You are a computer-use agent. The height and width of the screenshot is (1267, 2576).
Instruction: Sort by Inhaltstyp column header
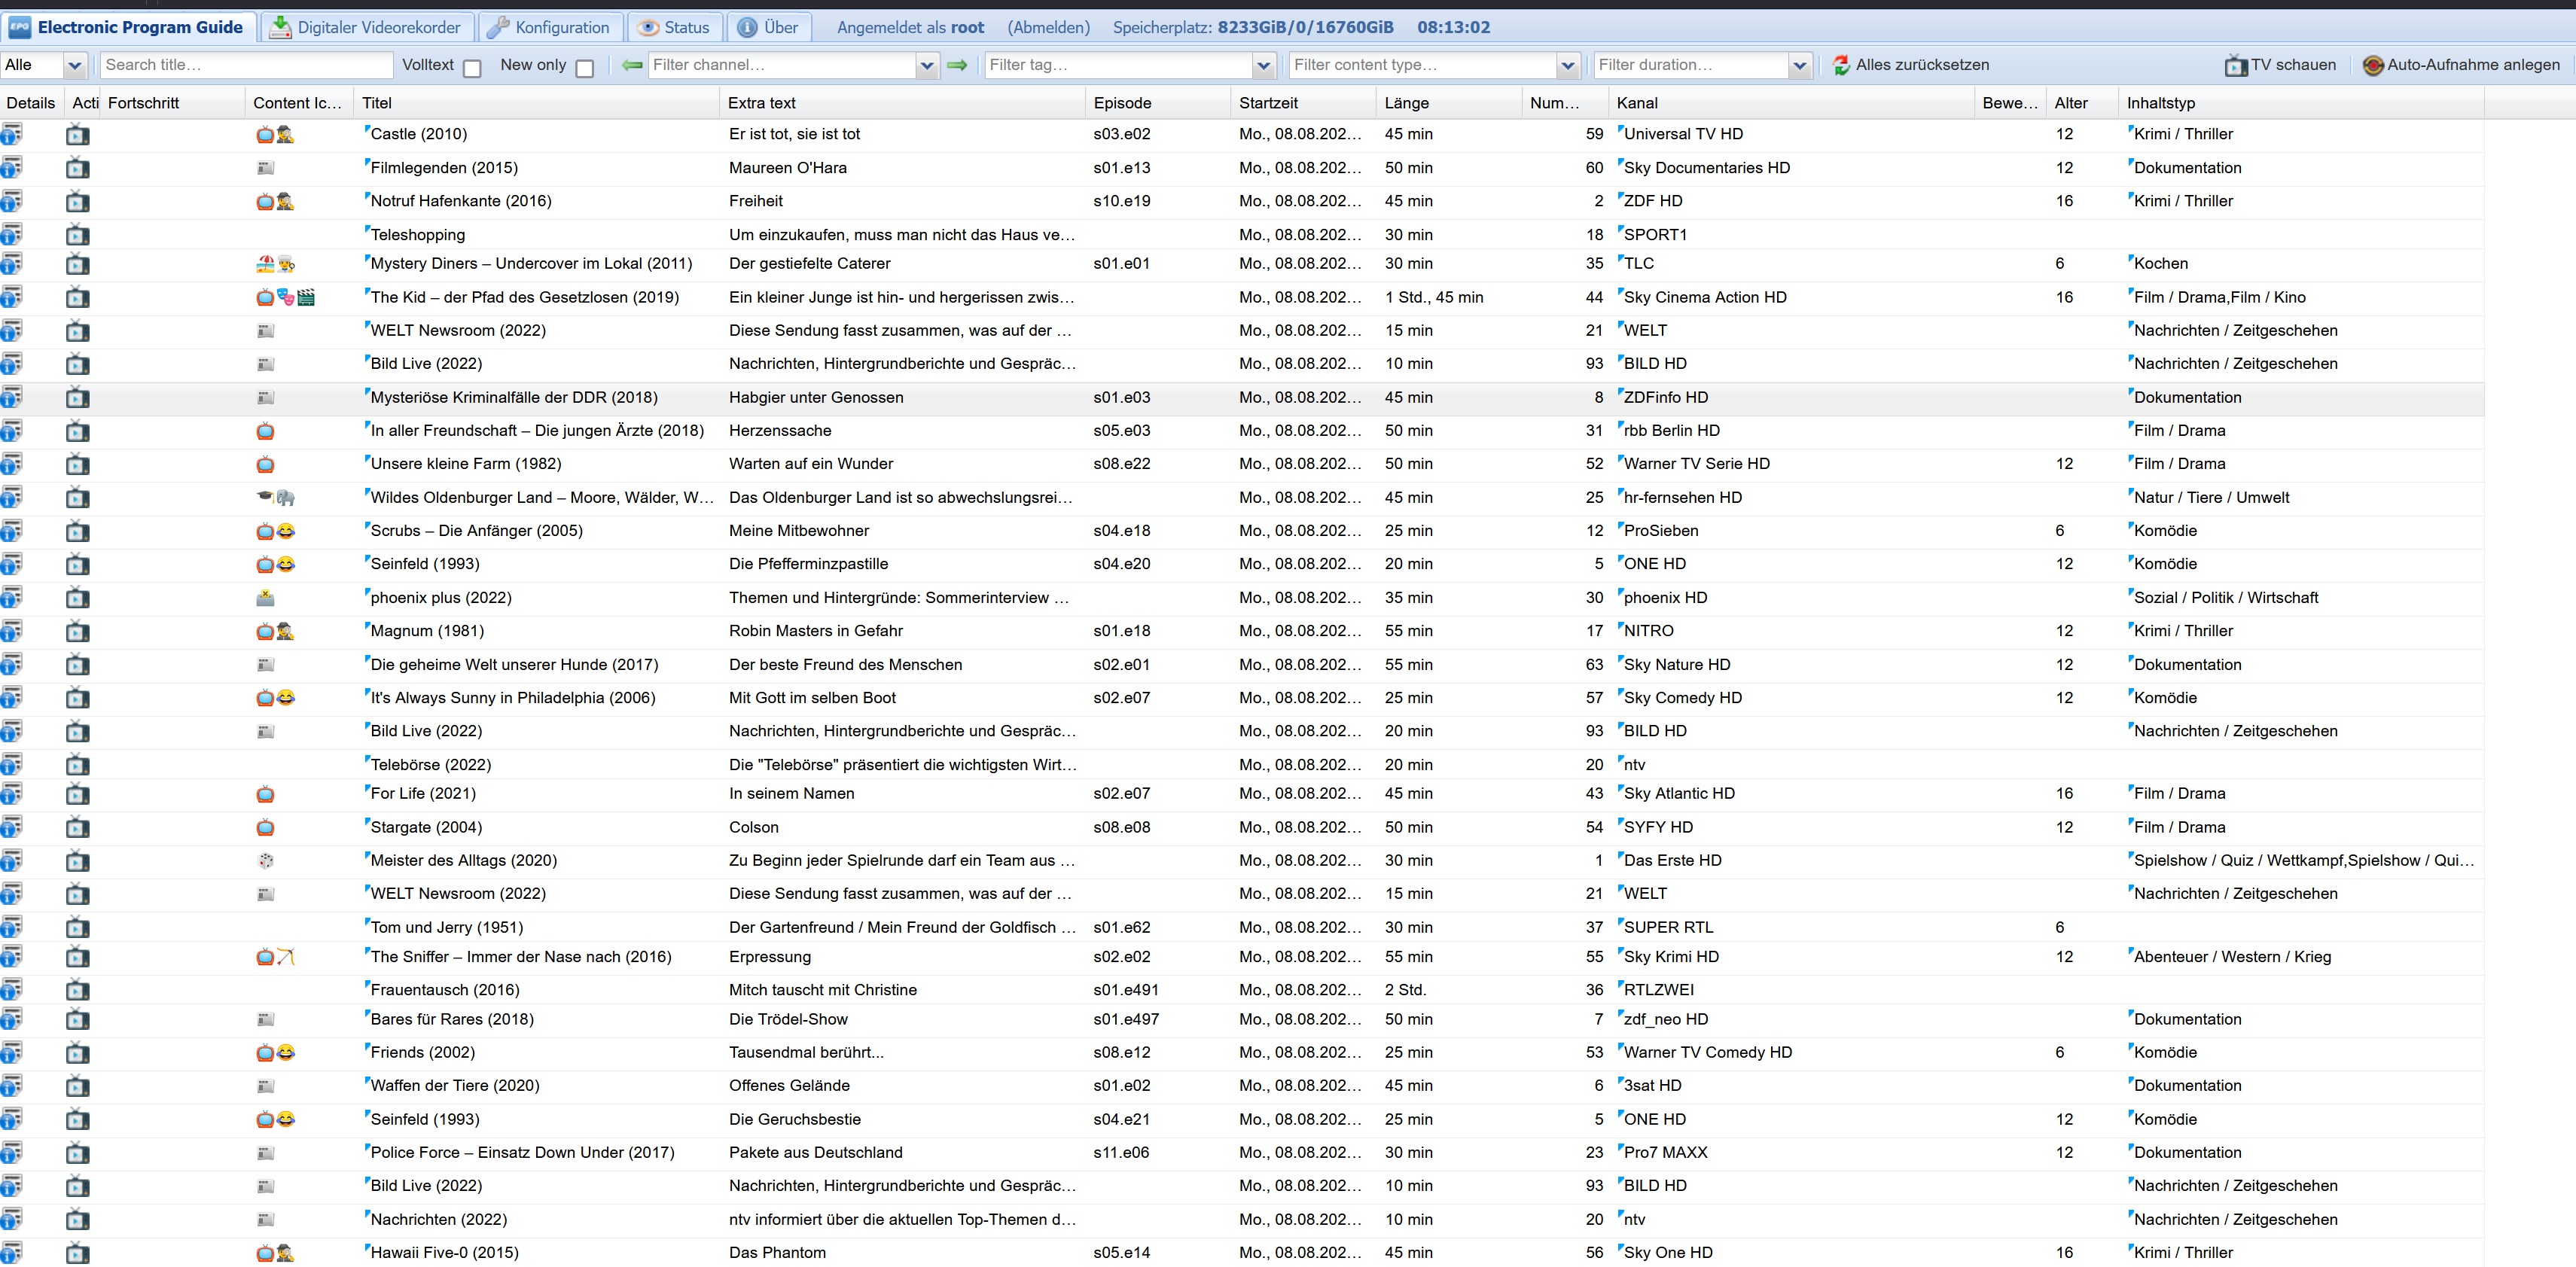click(2301, 103)
